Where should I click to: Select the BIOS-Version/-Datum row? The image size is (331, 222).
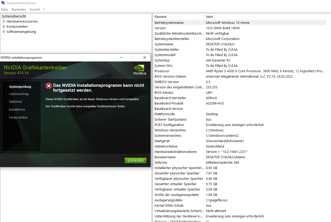click(x=240, y=77)
